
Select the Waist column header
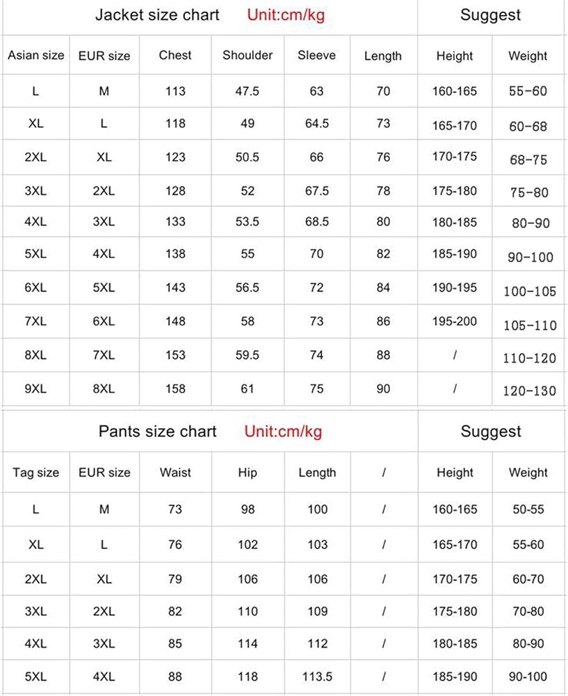pyautogui.click(x=175, y=473)
